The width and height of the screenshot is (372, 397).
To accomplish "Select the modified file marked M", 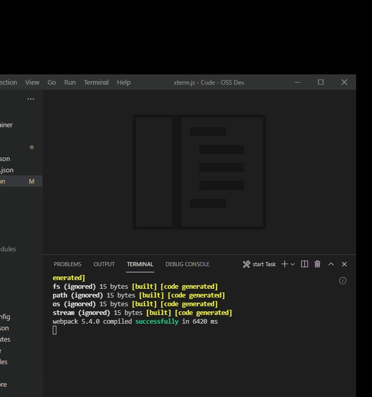I will 21,181.
